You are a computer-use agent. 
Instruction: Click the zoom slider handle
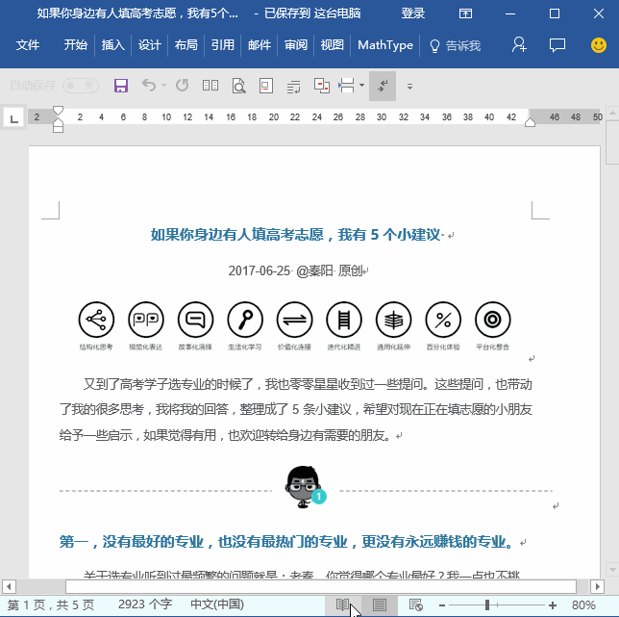[x=487, y=604]
